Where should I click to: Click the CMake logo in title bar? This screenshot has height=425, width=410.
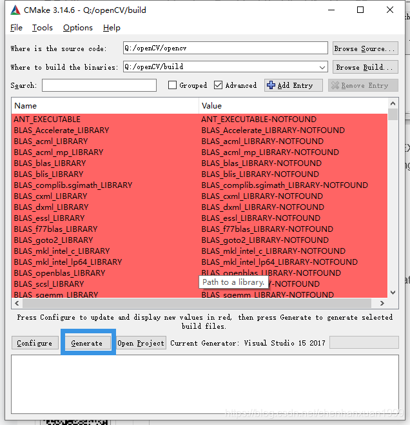15,10
